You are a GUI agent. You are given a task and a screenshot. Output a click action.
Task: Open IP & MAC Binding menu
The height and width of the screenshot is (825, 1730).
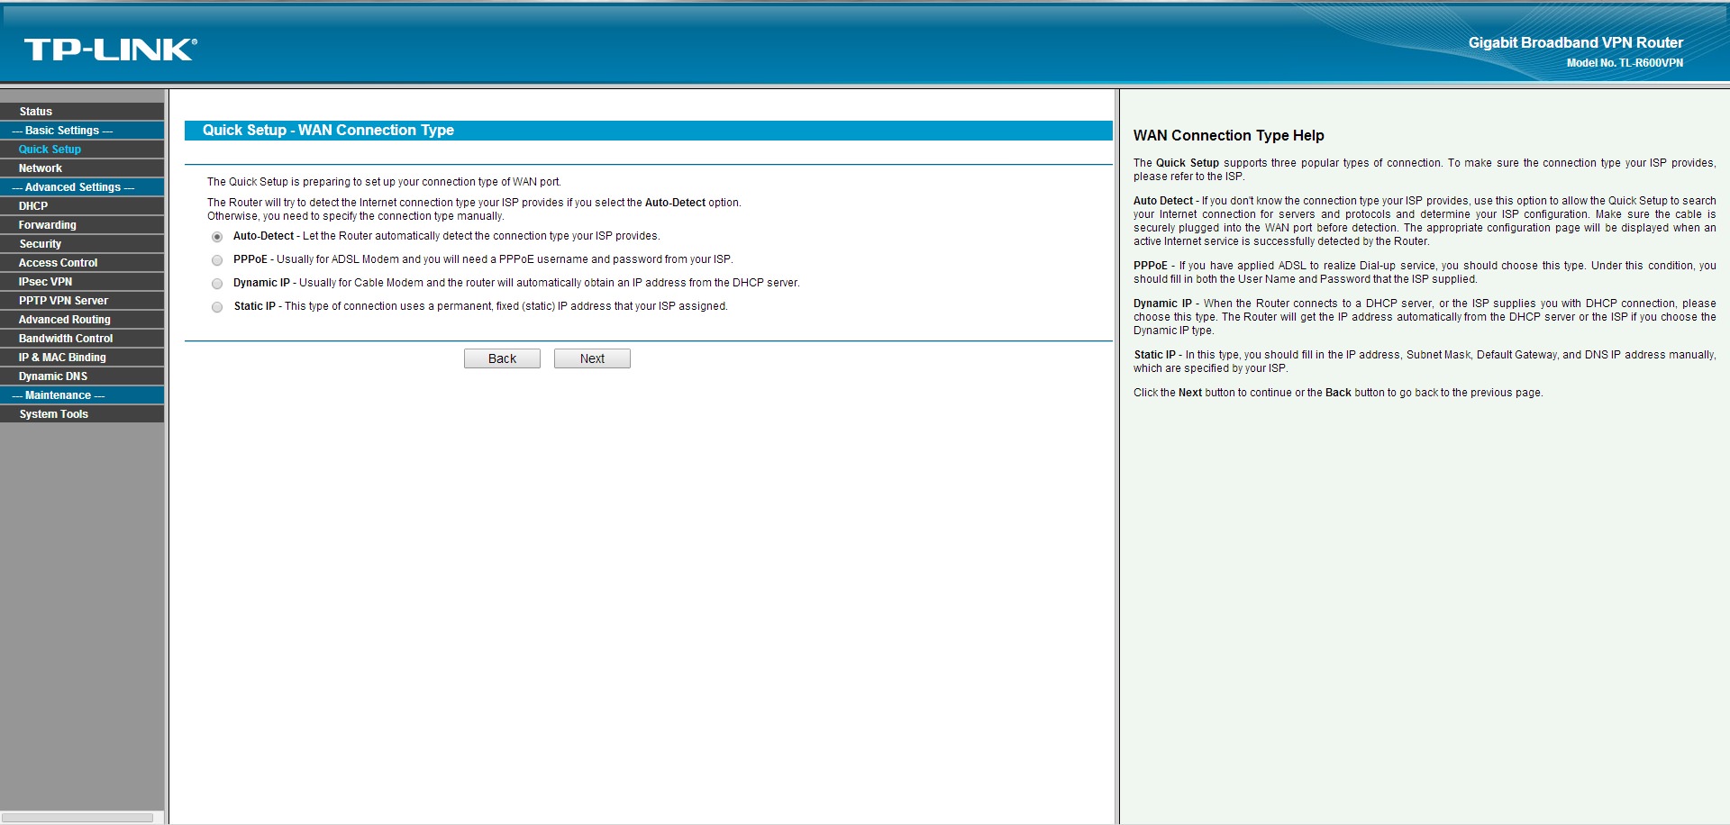tap(82, 358)
